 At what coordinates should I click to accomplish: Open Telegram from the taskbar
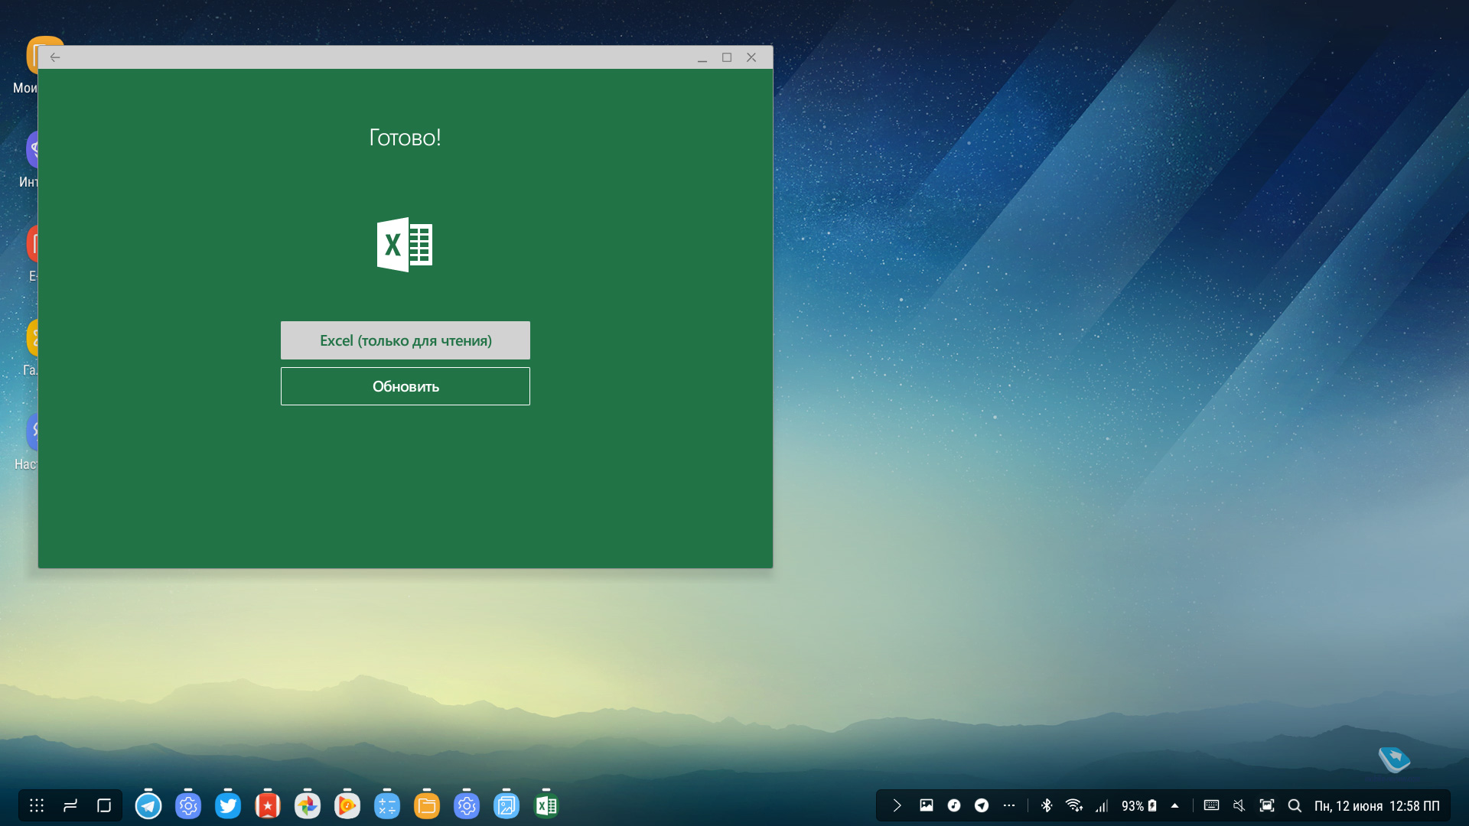148,805
